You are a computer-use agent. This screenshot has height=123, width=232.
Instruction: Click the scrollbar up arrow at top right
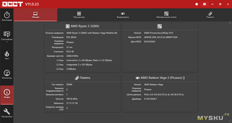click(230, 23)
